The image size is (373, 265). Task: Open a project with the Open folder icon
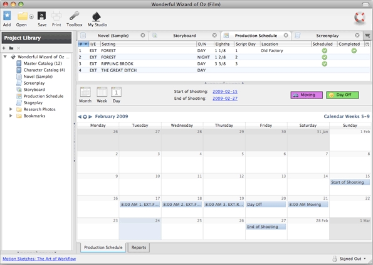(x=22, y=16)
